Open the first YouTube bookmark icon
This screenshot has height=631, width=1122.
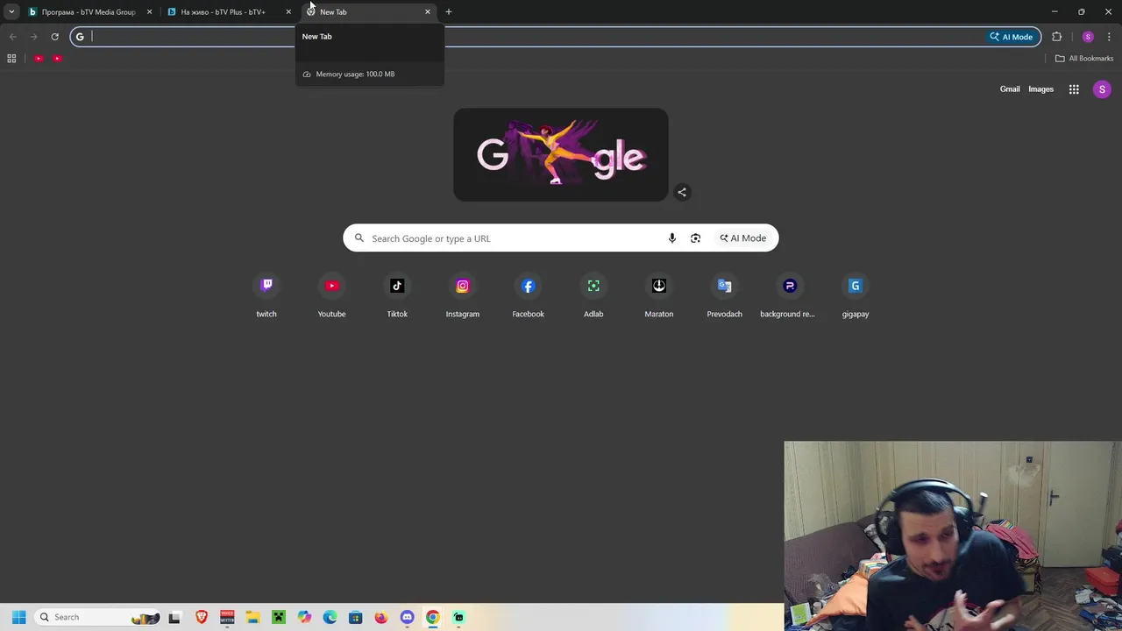click(39, 59)
